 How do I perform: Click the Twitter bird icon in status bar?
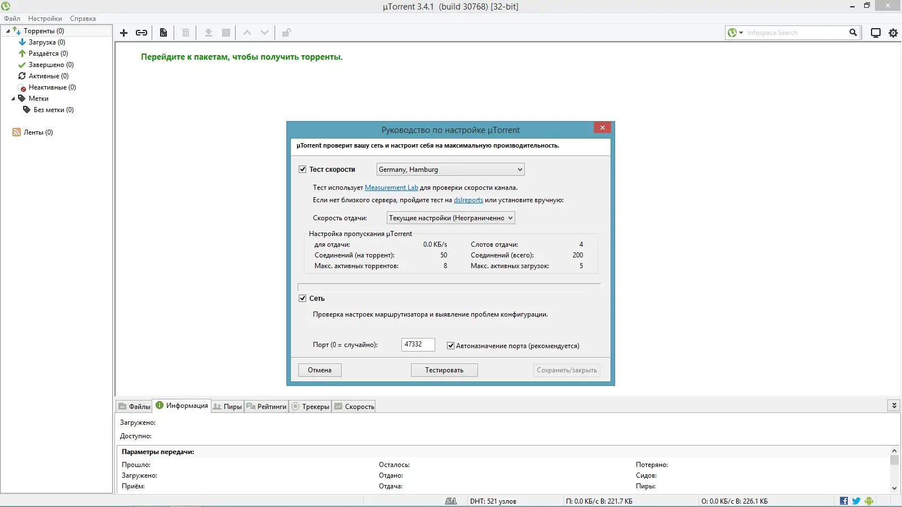[x=856, y=501]
